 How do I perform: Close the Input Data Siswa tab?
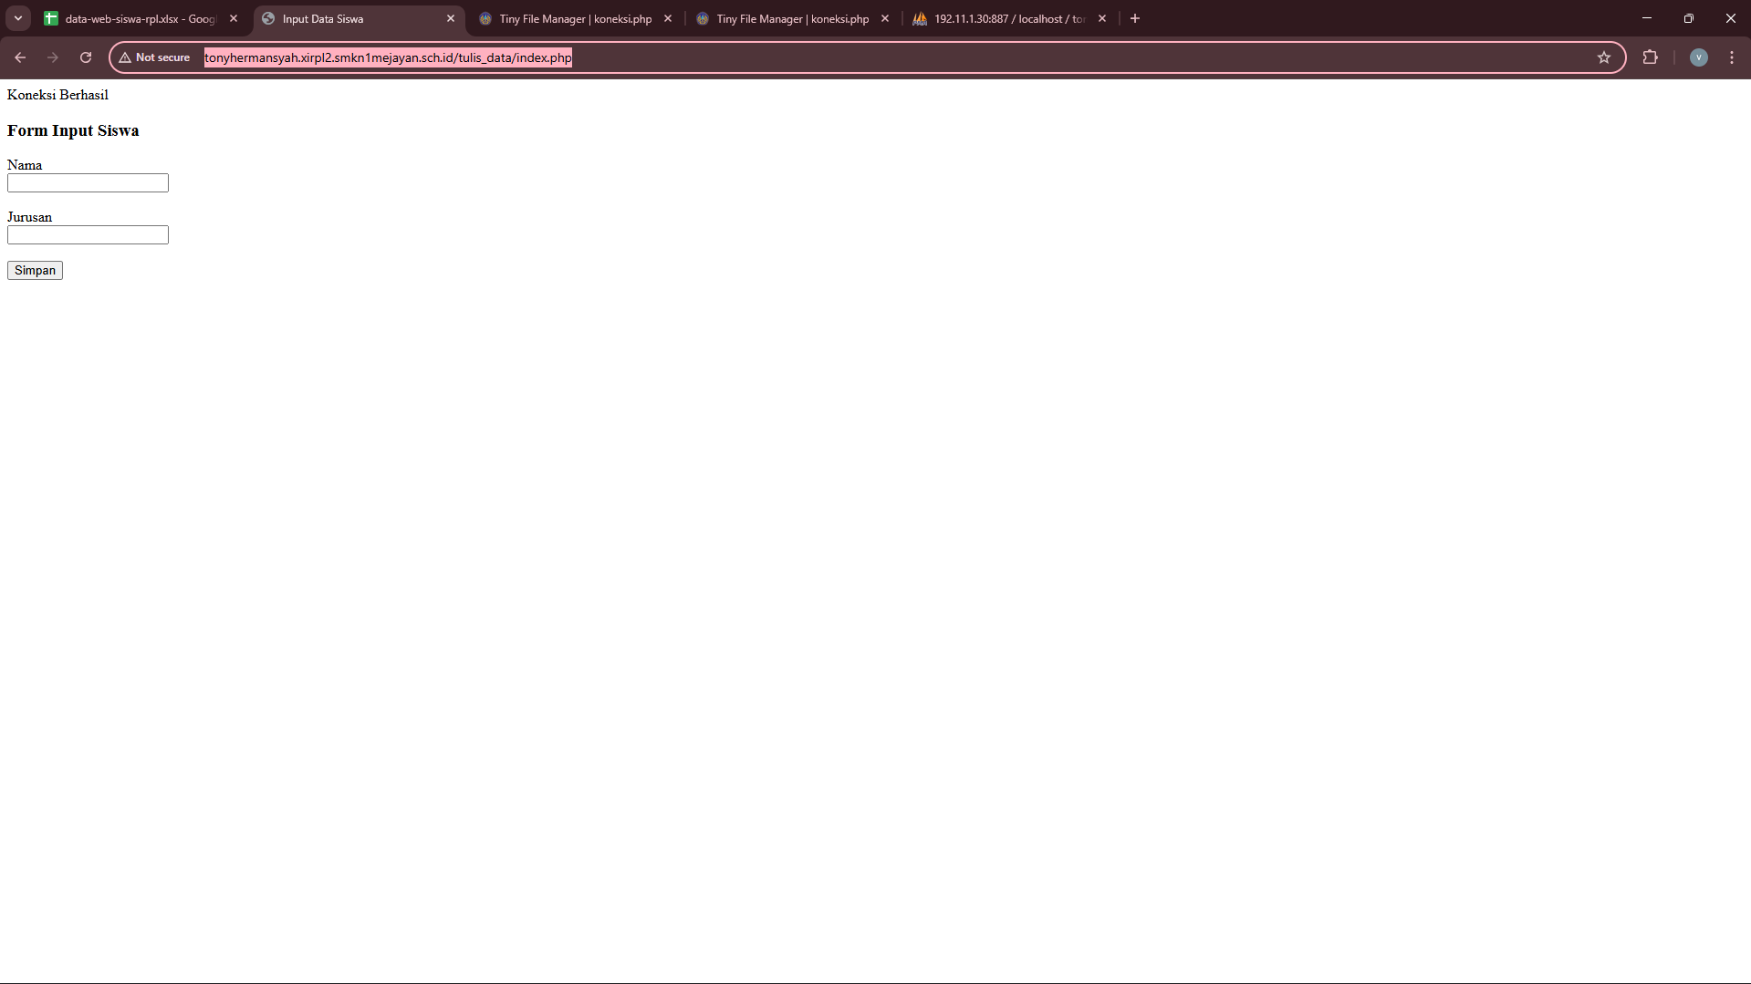pyautogui.click(x=451, y=18)
